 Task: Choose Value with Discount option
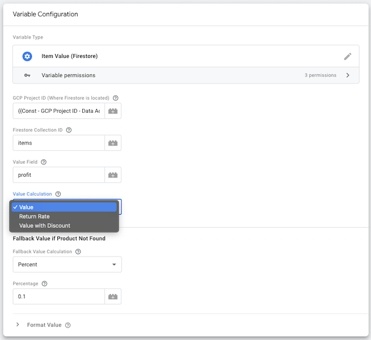click(44, 226)
